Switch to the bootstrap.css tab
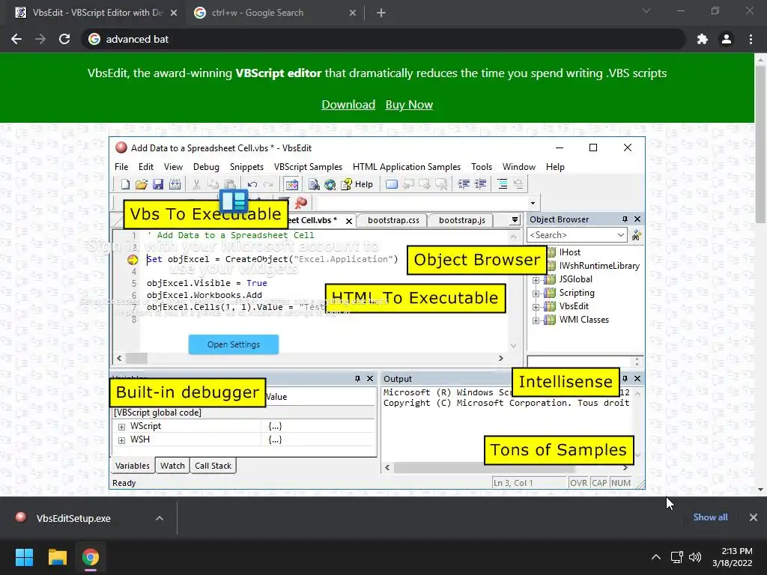 pyautogui.click(x=393, y=220)
